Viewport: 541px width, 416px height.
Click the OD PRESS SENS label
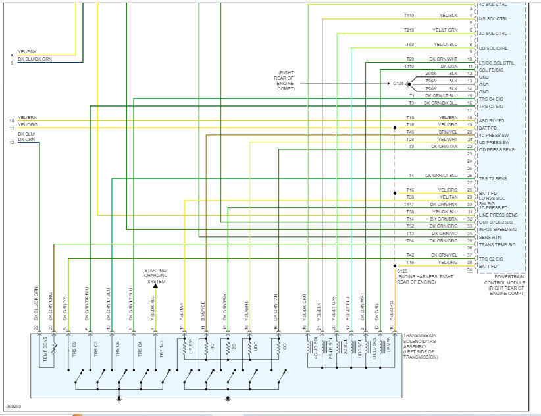[x=496, y=150]
